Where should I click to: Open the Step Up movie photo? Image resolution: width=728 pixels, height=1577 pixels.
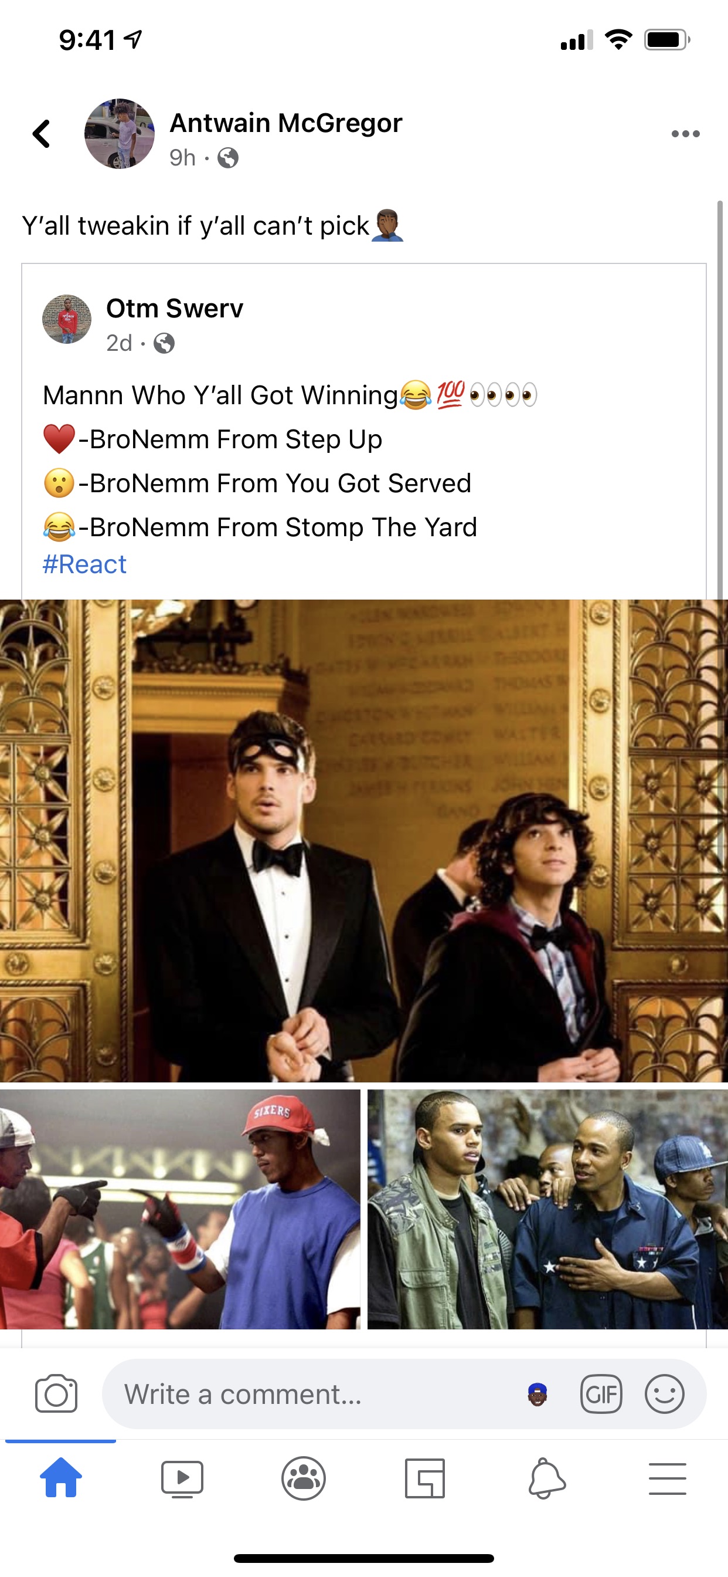(364, 841)
